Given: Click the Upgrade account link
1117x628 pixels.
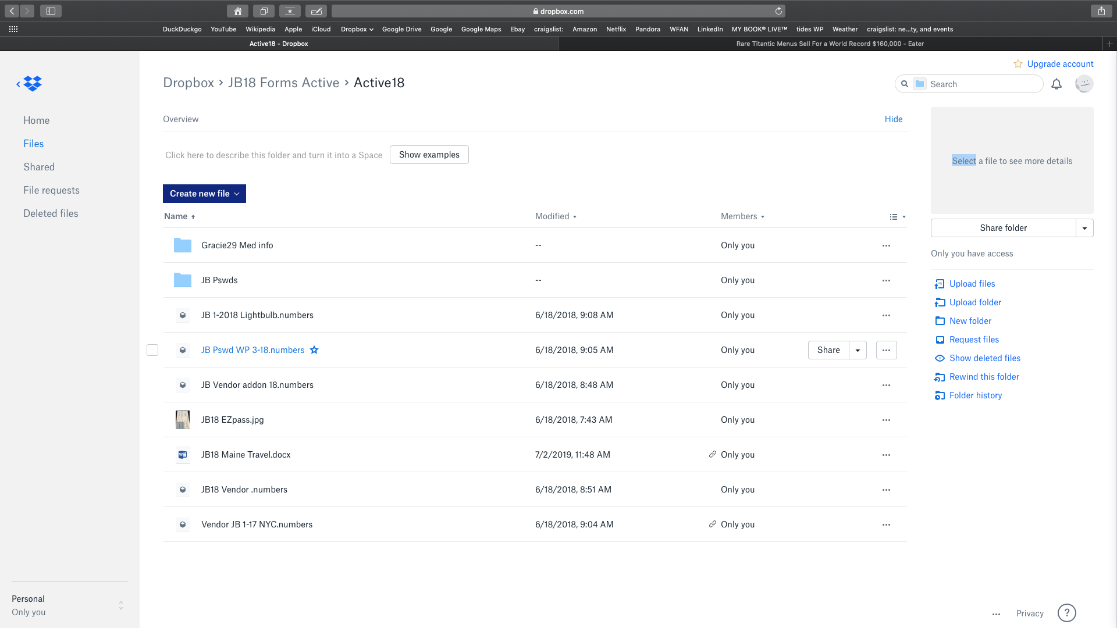Looking at the screenshot, I should [1059, 64].
